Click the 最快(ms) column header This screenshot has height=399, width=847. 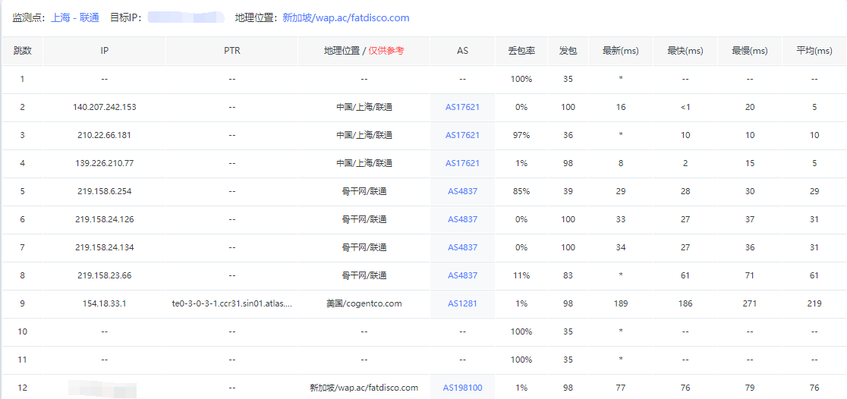point(685,51)
